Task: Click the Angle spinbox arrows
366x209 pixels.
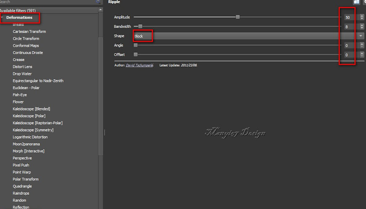Action: [x=361, y=45]
